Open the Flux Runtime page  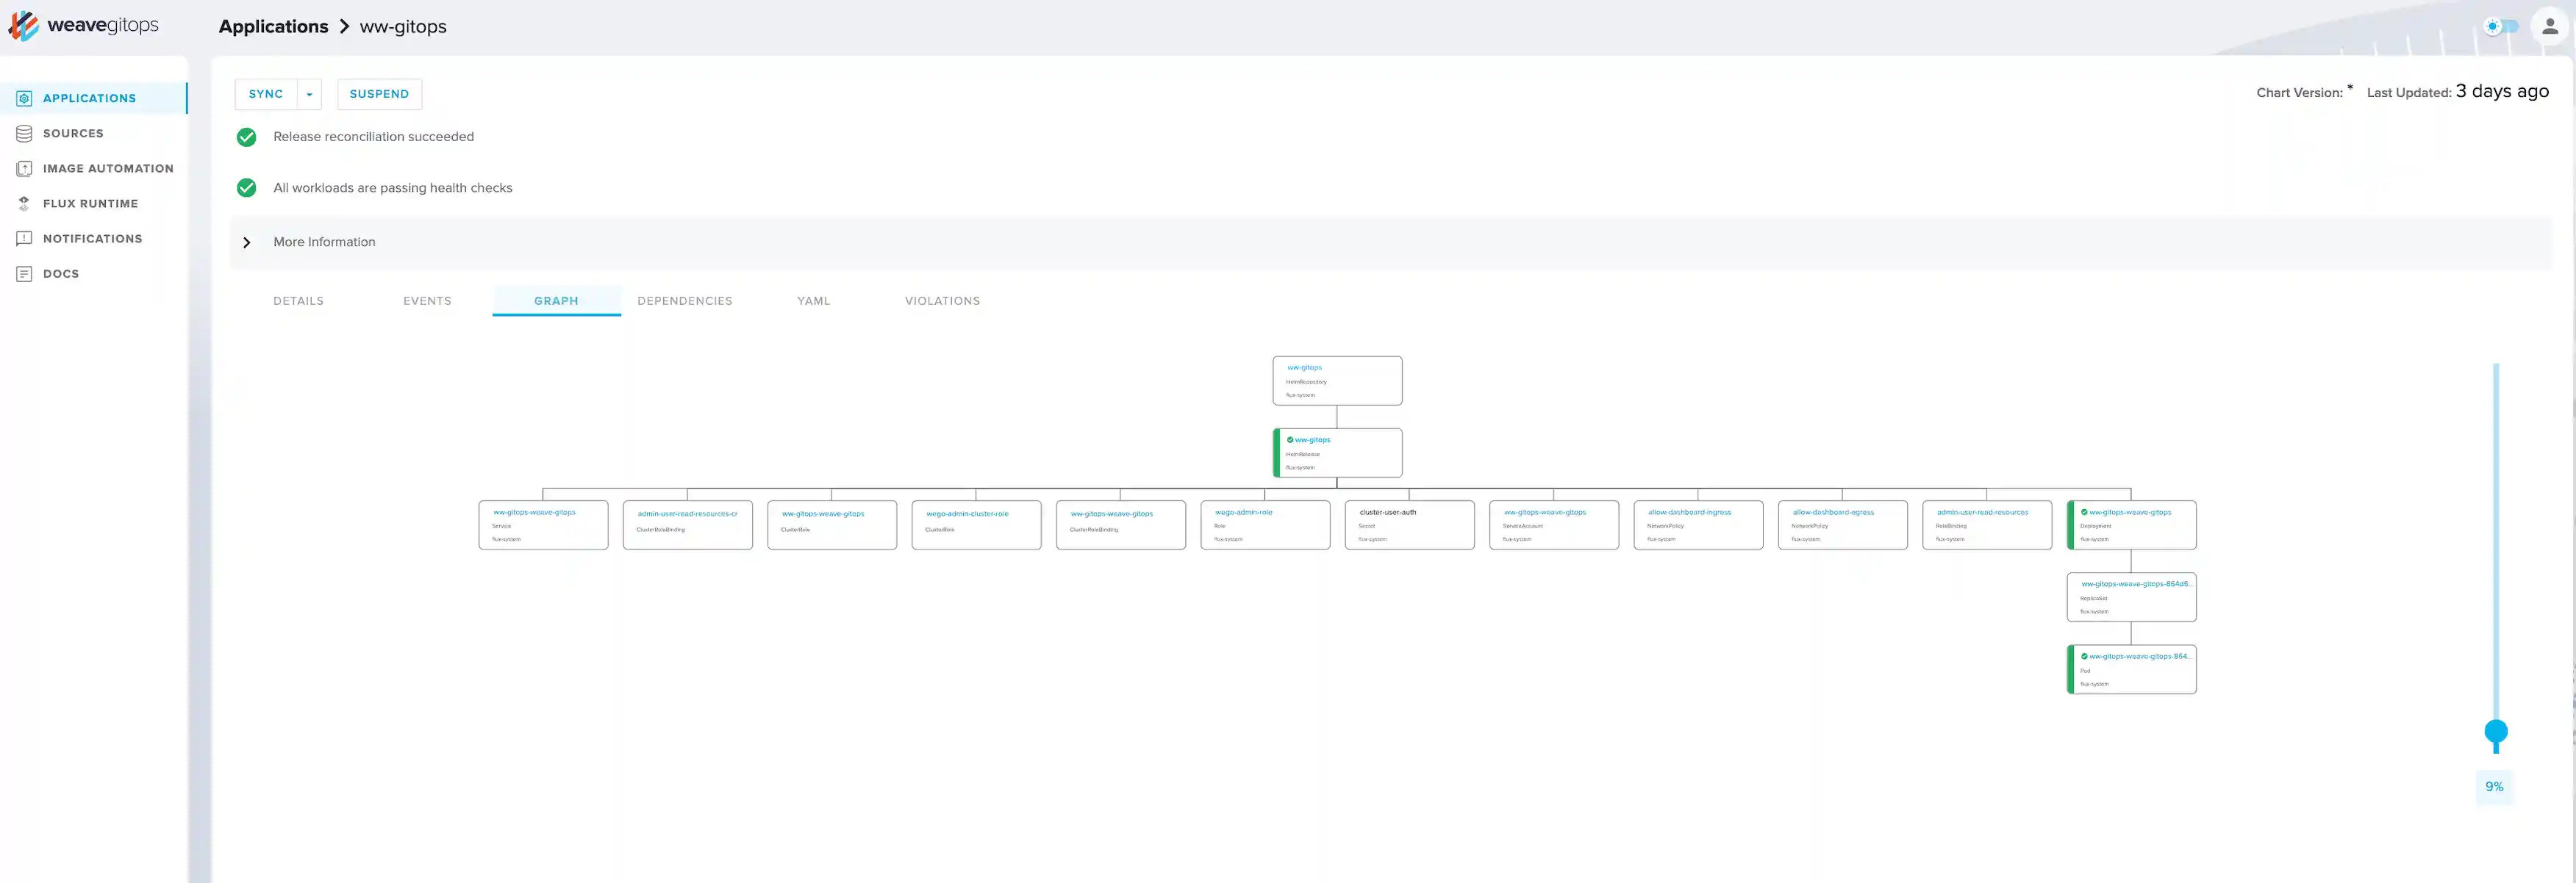click(90, 203)
